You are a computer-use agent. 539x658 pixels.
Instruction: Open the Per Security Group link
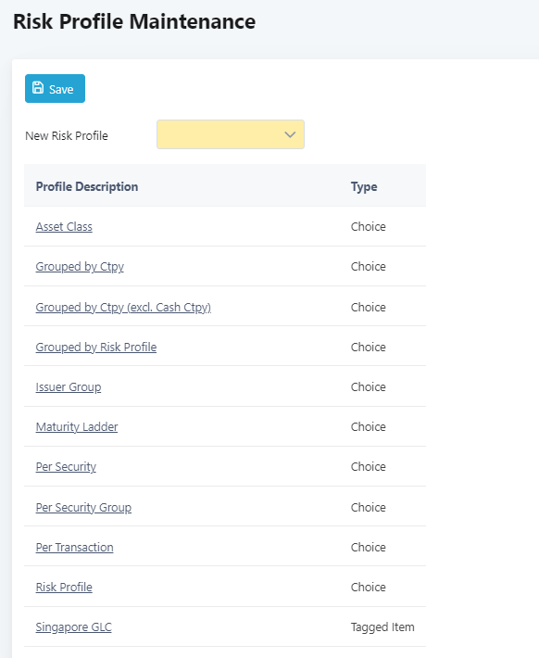pos(83,507)
